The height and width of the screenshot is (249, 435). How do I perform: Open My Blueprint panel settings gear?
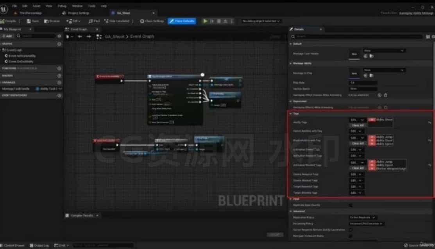click(59, 36)
